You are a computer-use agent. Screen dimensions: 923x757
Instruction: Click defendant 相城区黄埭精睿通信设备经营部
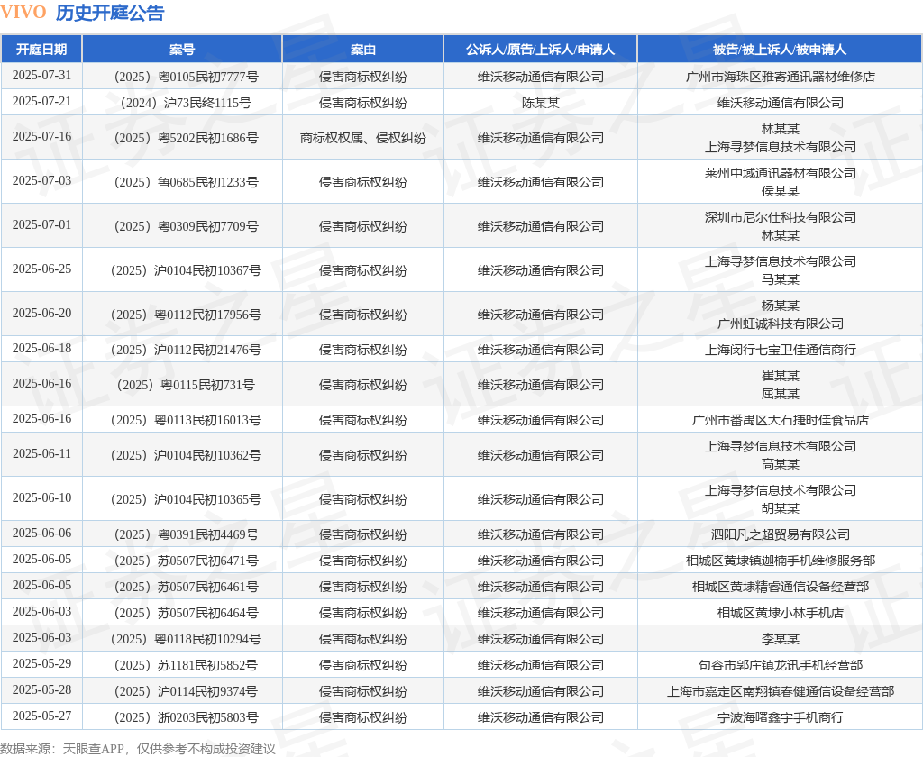point(780,588)
